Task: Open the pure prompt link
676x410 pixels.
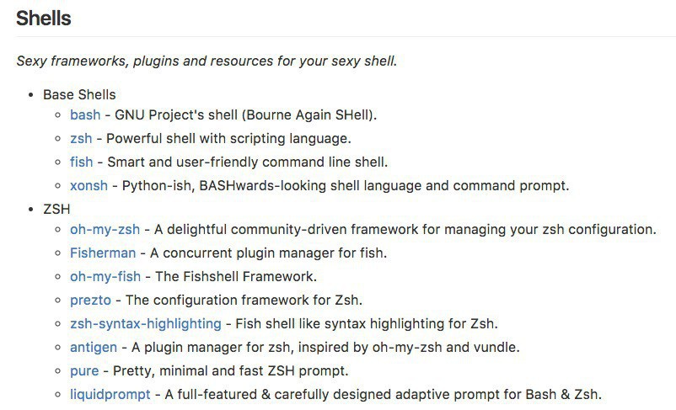Action: click(x=84, y=370)
